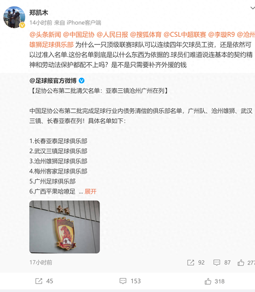The width and height of the screenshot is (255, 292).
Task: Click the 郑凯木 username
Action: (x=39, y=13)
